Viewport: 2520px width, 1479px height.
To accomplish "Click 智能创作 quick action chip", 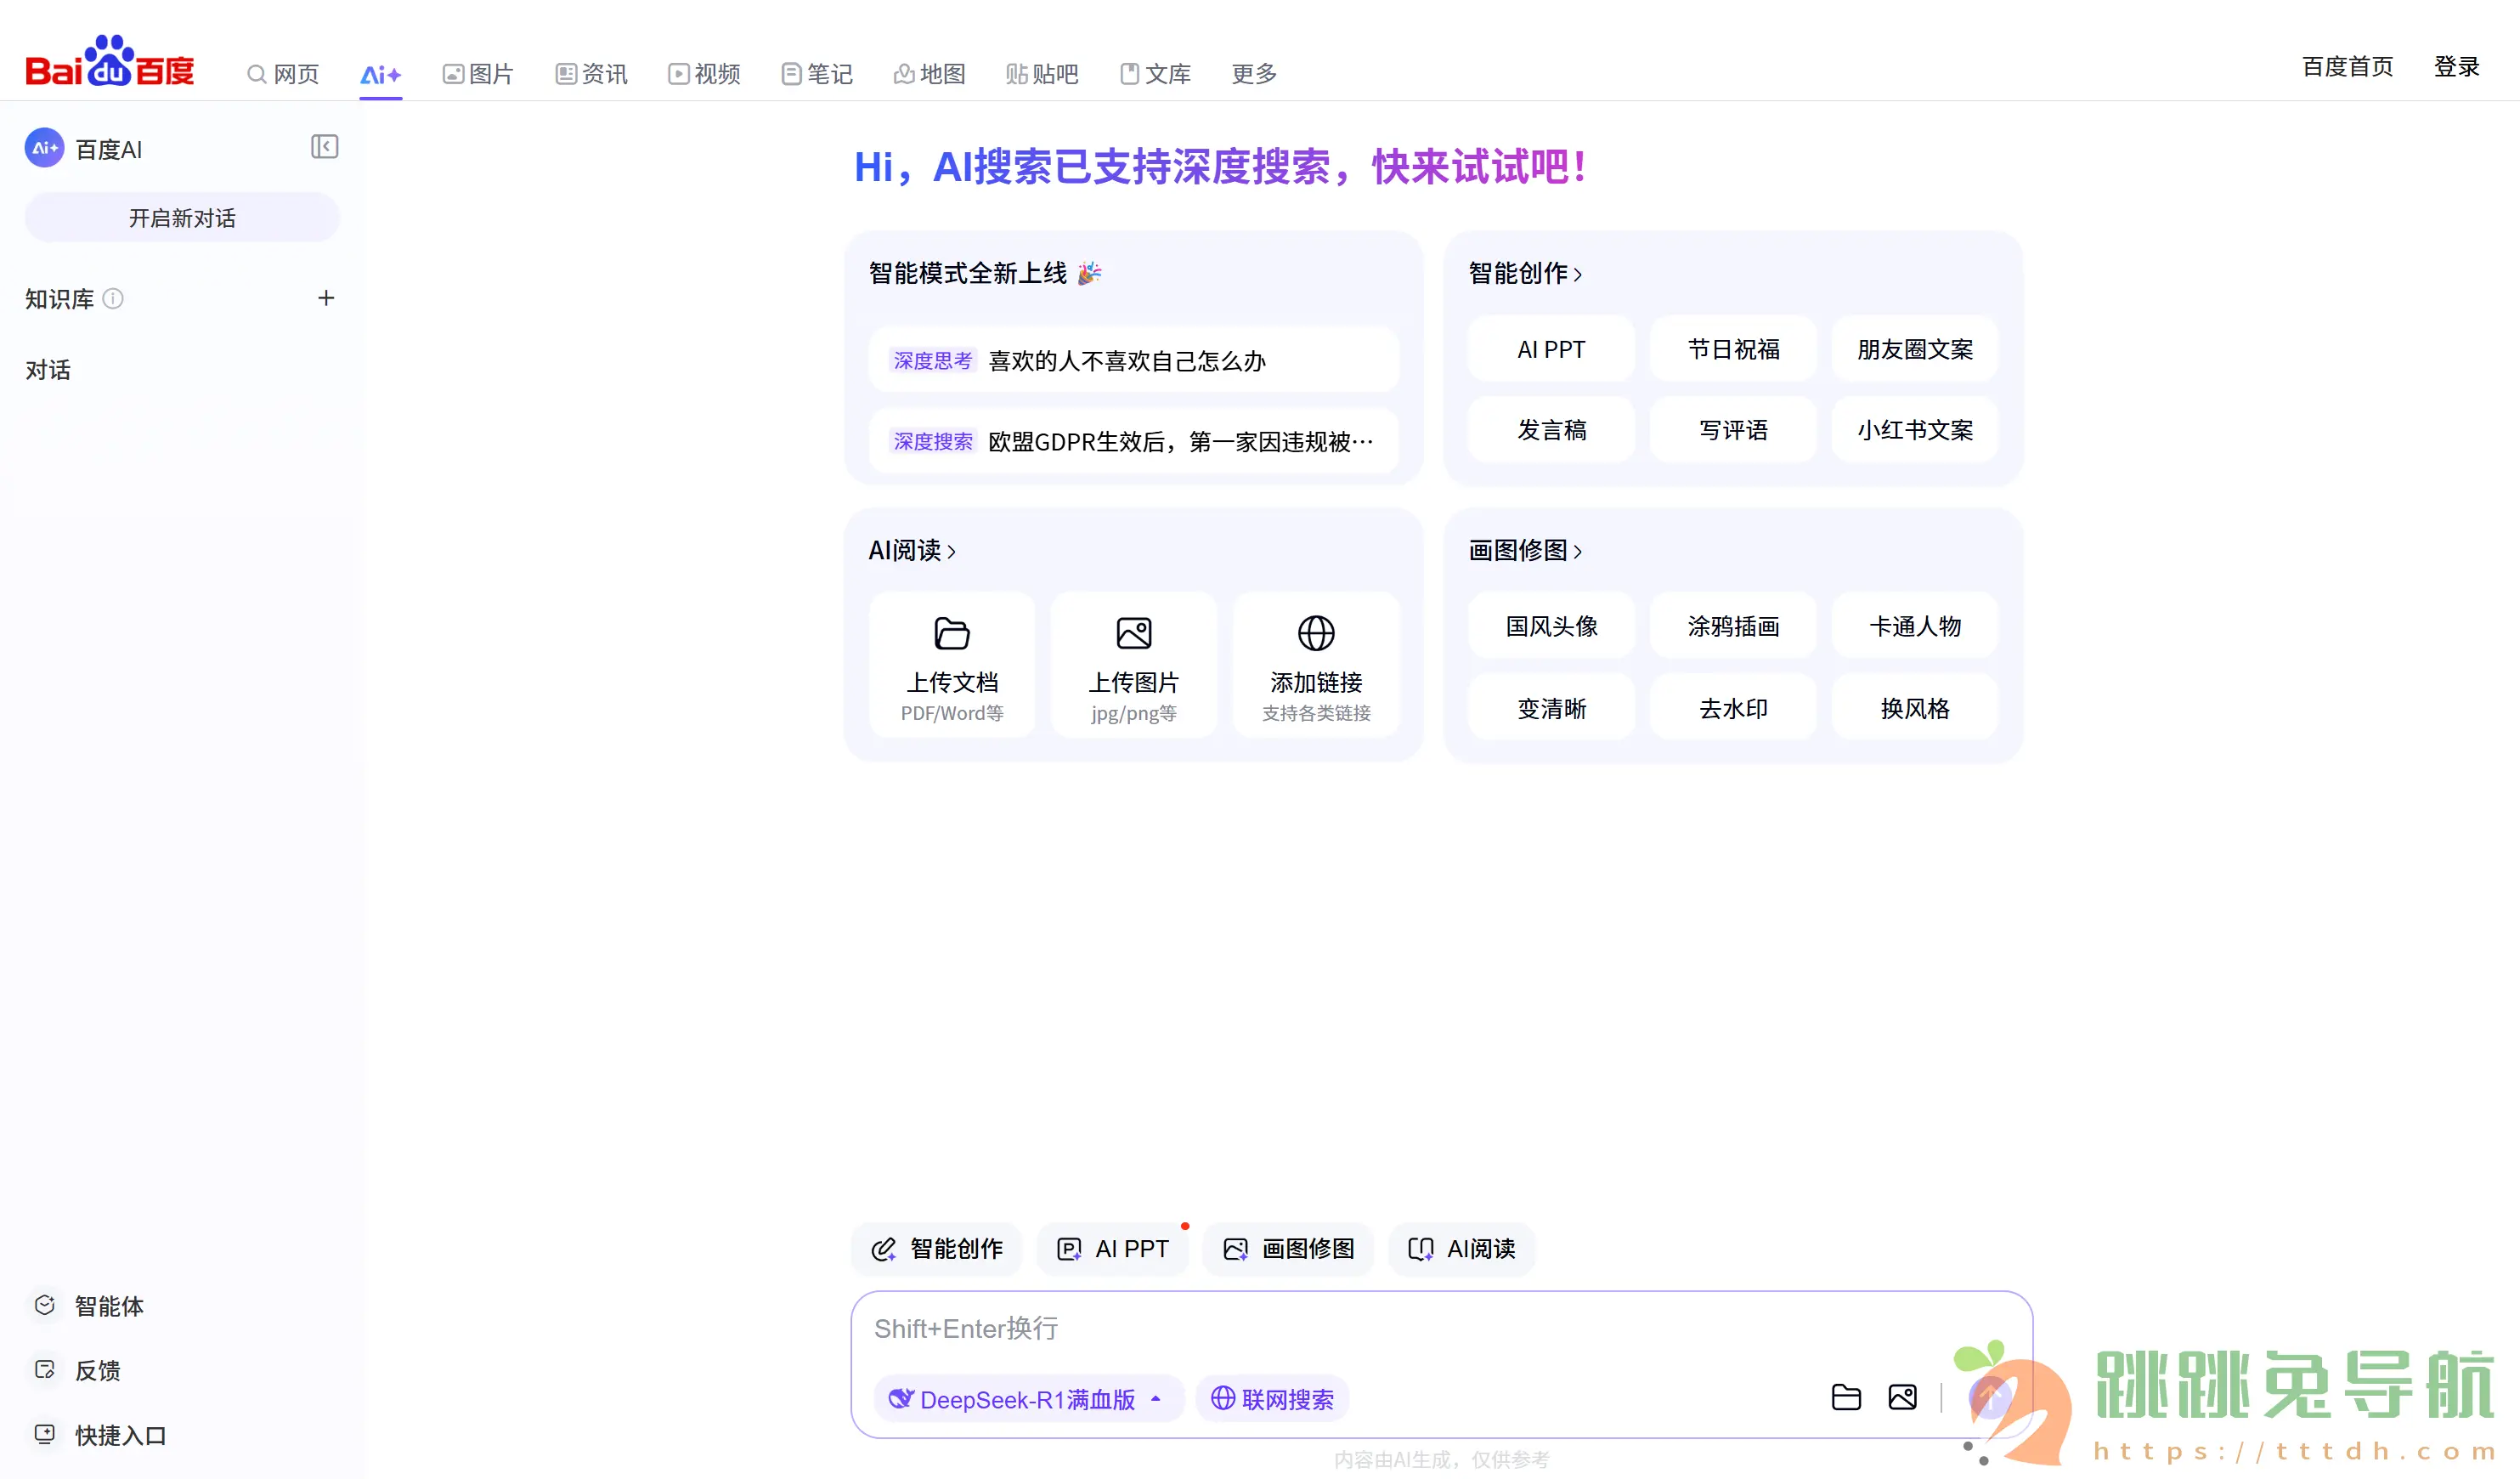I will 937,1249.
